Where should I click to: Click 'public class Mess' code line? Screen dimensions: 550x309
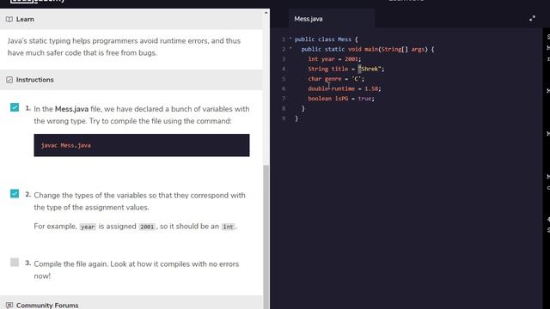[x=326, y=39]
